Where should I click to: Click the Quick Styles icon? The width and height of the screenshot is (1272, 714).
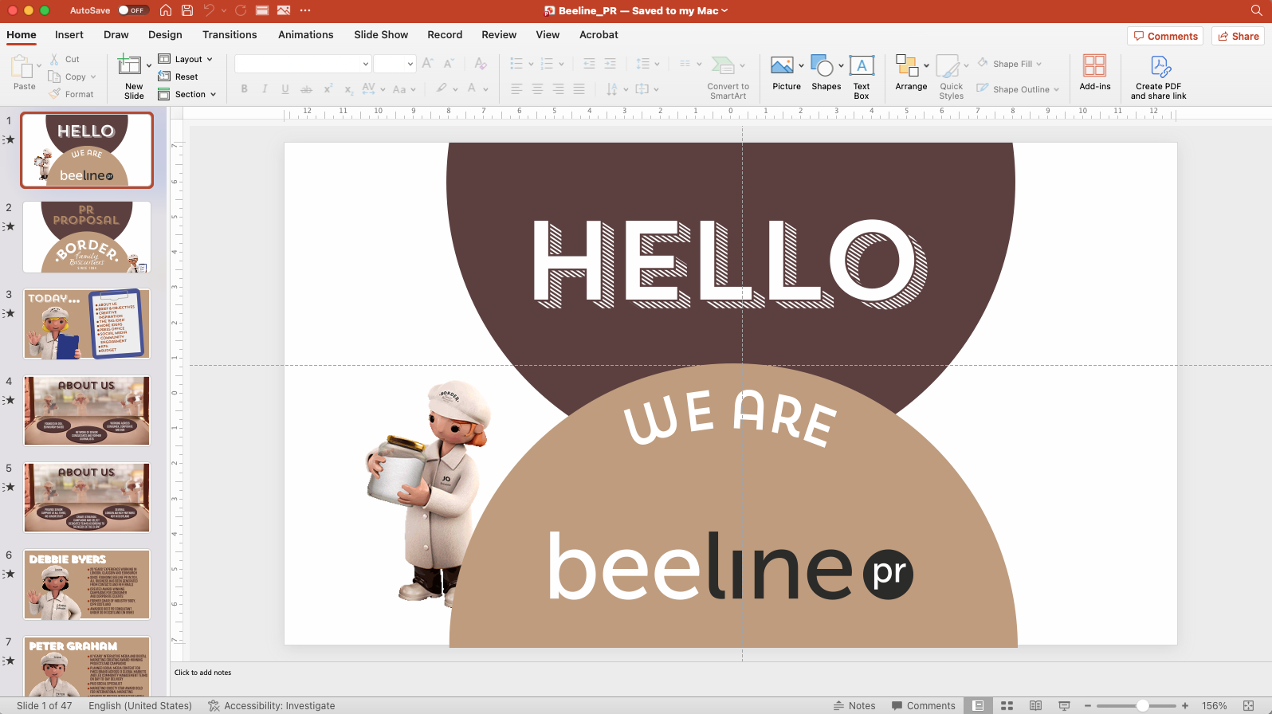tap(948, 65)
